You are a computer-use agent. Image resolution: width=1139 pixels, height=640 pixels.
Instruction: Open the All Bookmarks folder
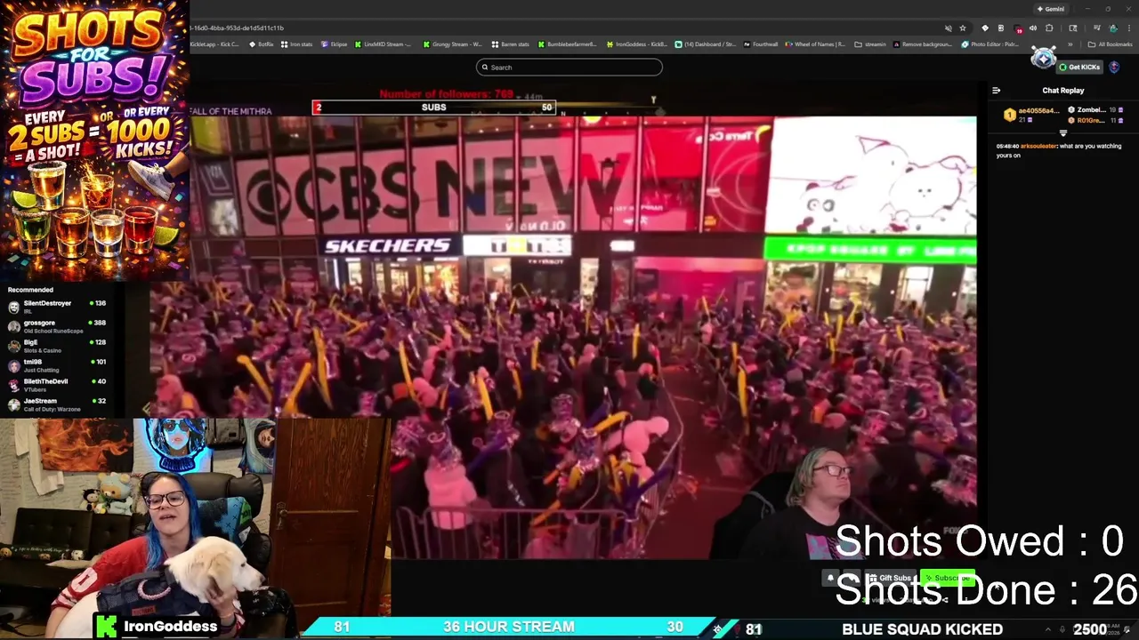[1111, 44]
